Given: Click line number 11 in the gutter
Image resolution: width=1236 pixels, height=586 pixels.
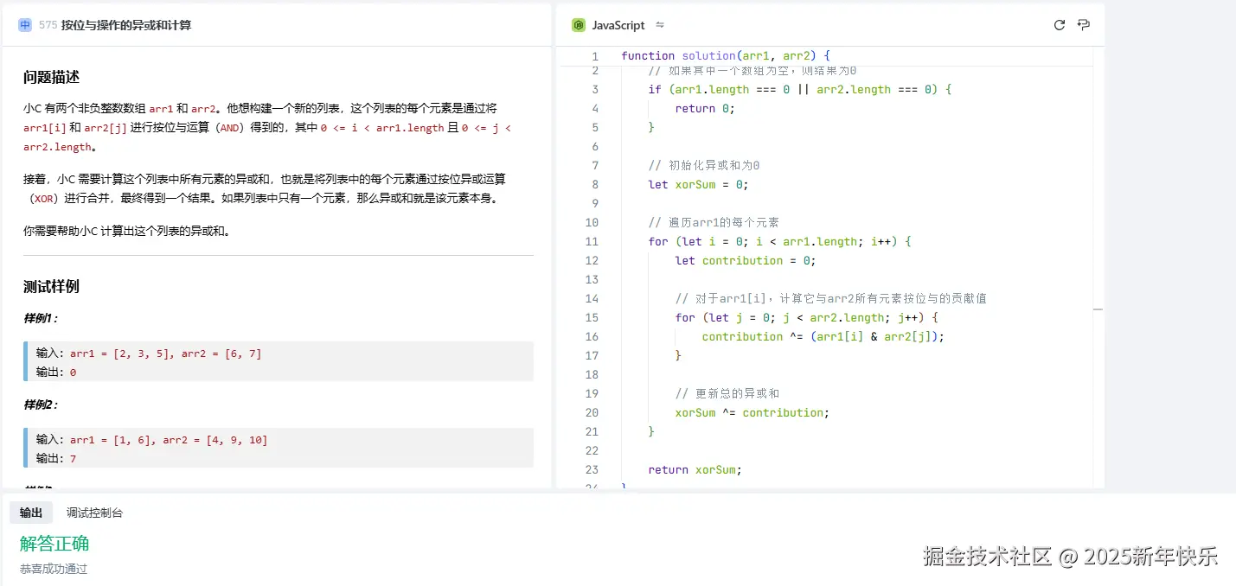Looking at the screenshot, I should [x=592, y=242].
